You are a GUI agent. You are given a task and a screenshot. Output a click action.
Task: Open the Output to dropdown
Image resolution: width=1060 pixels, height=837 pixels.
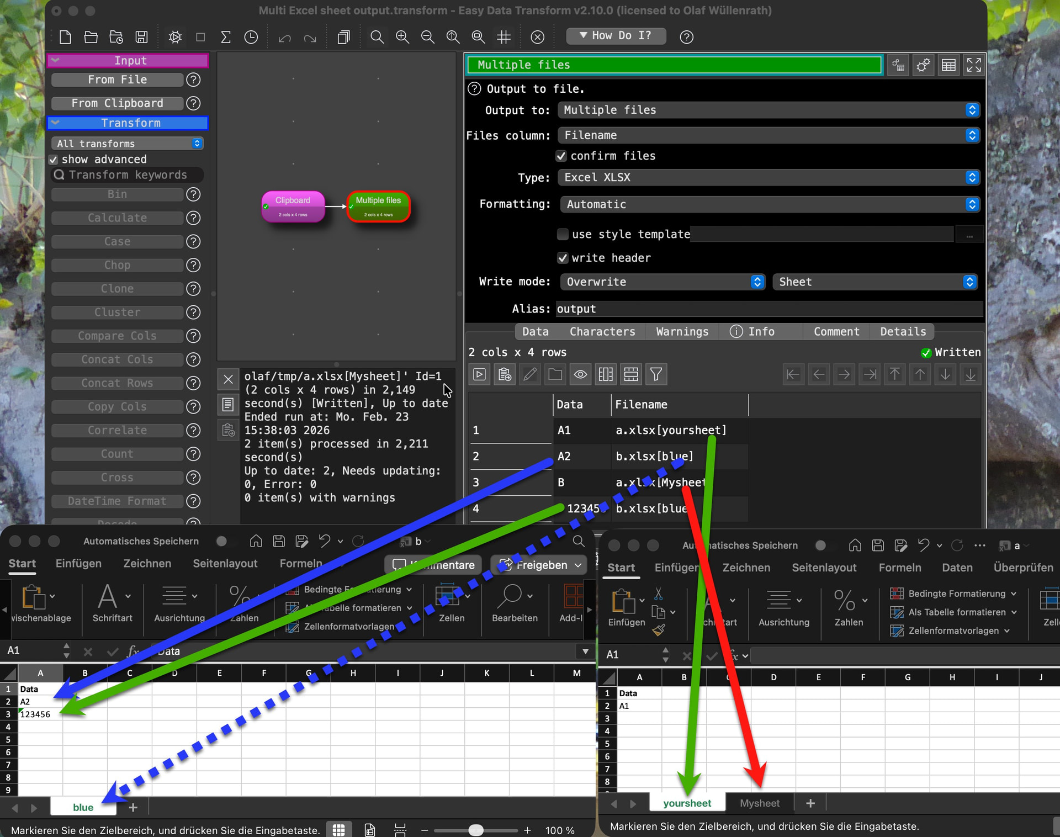pyautogui.click(x=768, y=110)
